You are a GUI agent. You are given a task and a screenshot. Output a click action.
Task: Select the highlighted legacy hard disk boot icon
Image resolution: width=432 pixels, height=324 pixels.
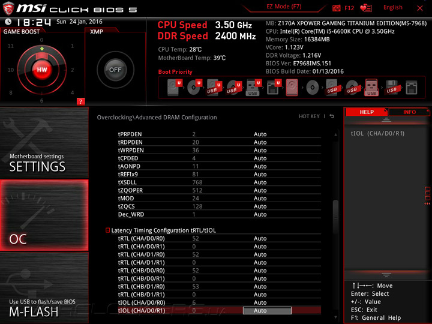pyautogui.click(x=292, y=88)
